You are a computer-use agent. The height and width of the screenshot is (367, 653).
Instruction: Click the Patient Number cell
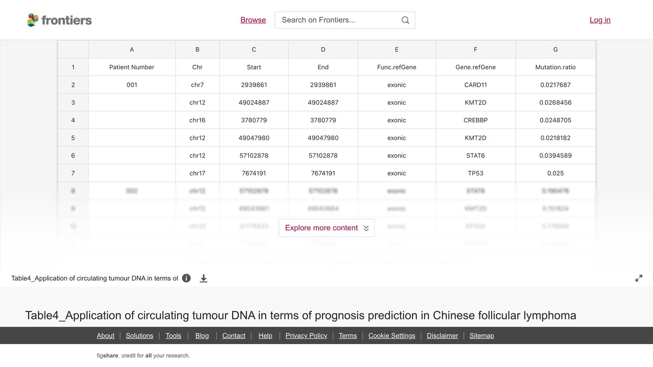point(132,67)
